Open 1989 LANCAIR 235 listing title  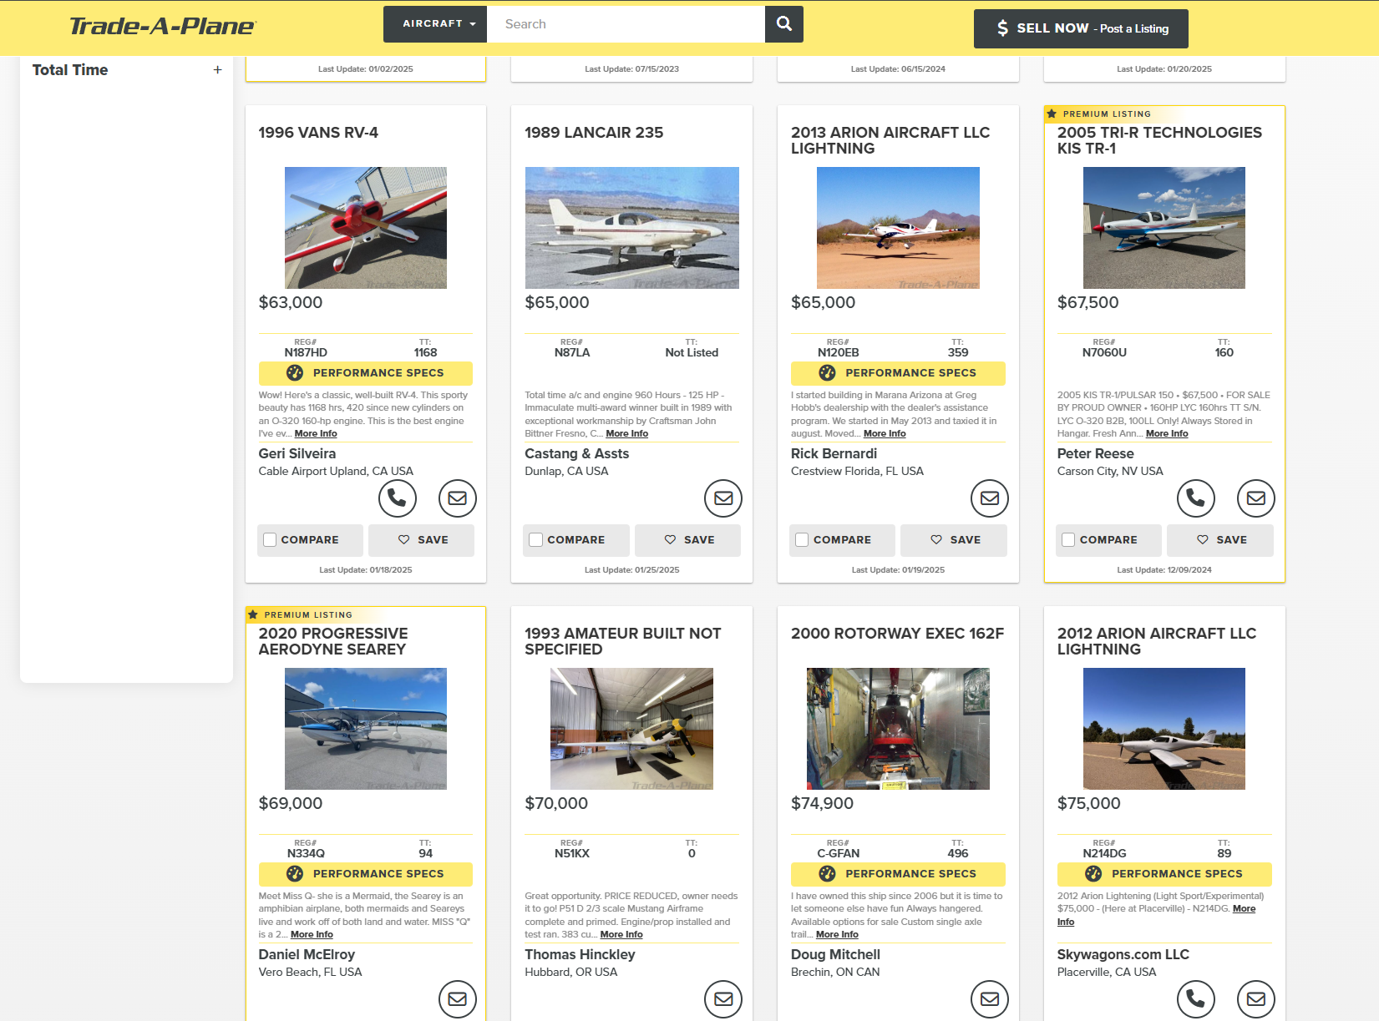click(594, 133)
